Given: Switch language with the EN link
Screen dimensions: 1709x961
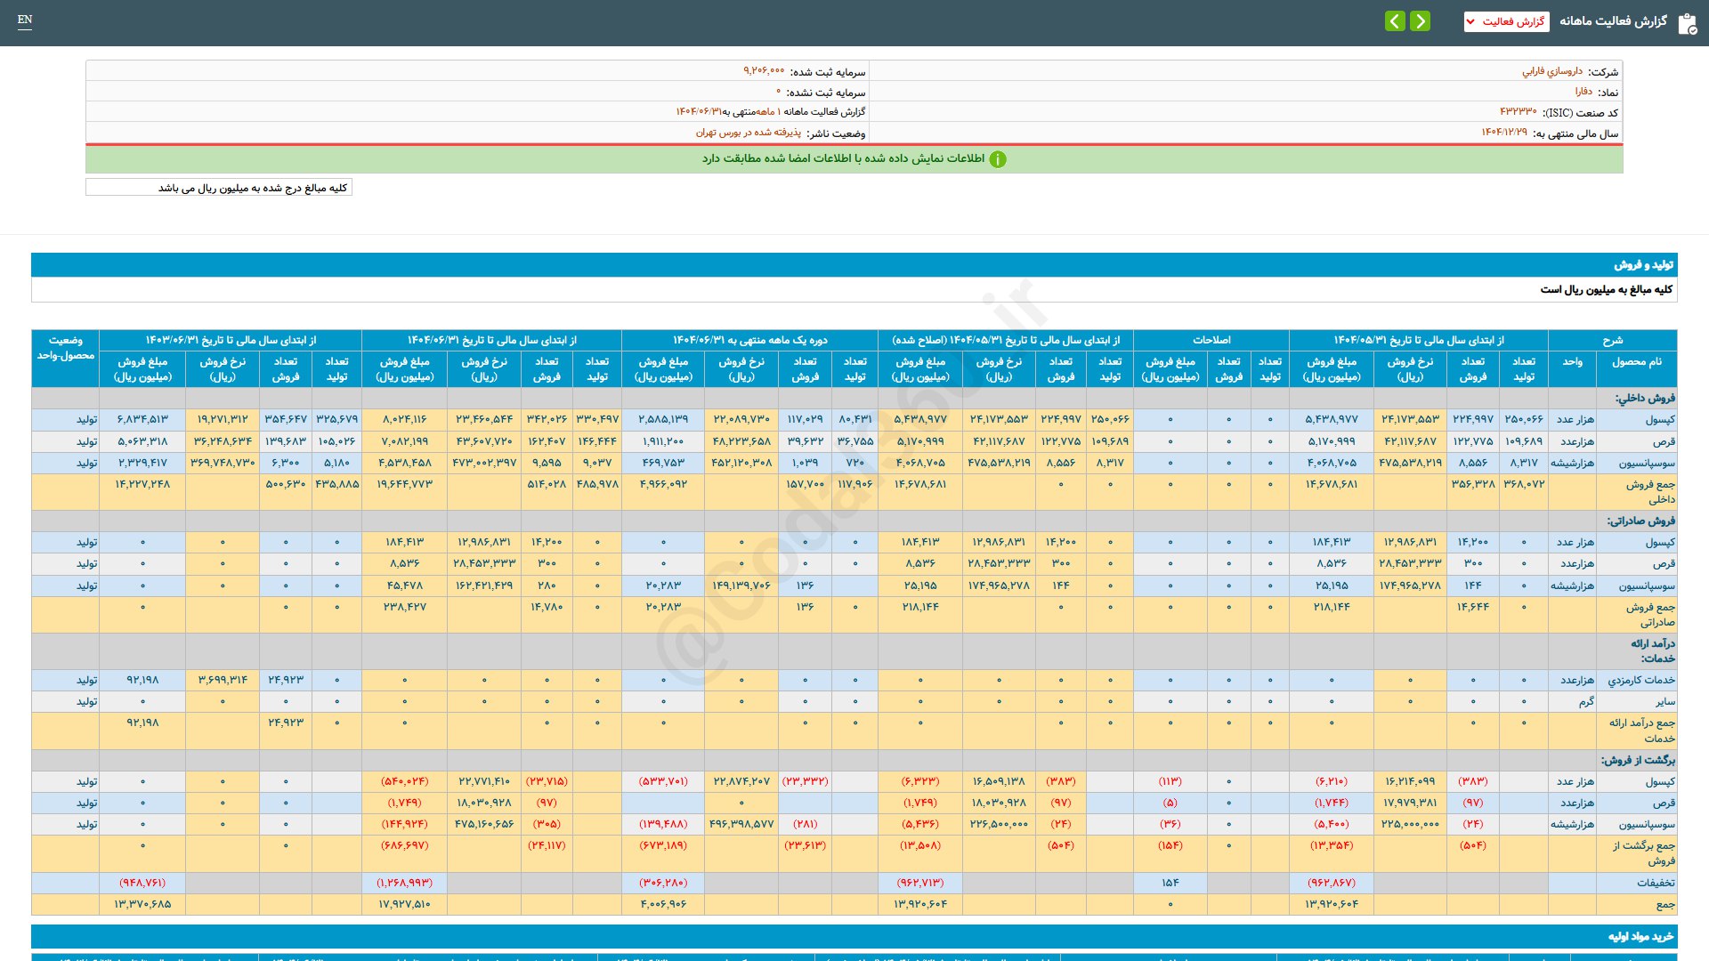Looking at the screenshot, I should pos(25,20).
